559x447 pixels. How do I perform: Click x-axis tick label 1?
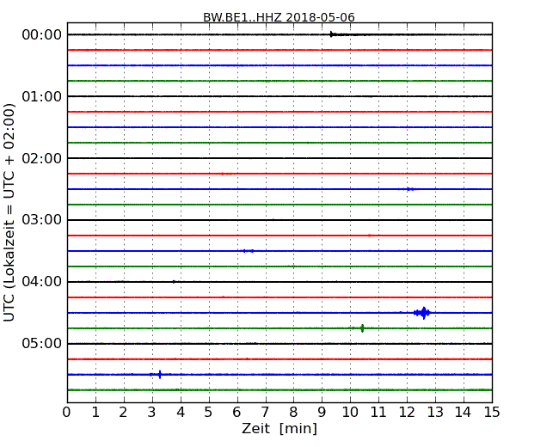(95, 413)
